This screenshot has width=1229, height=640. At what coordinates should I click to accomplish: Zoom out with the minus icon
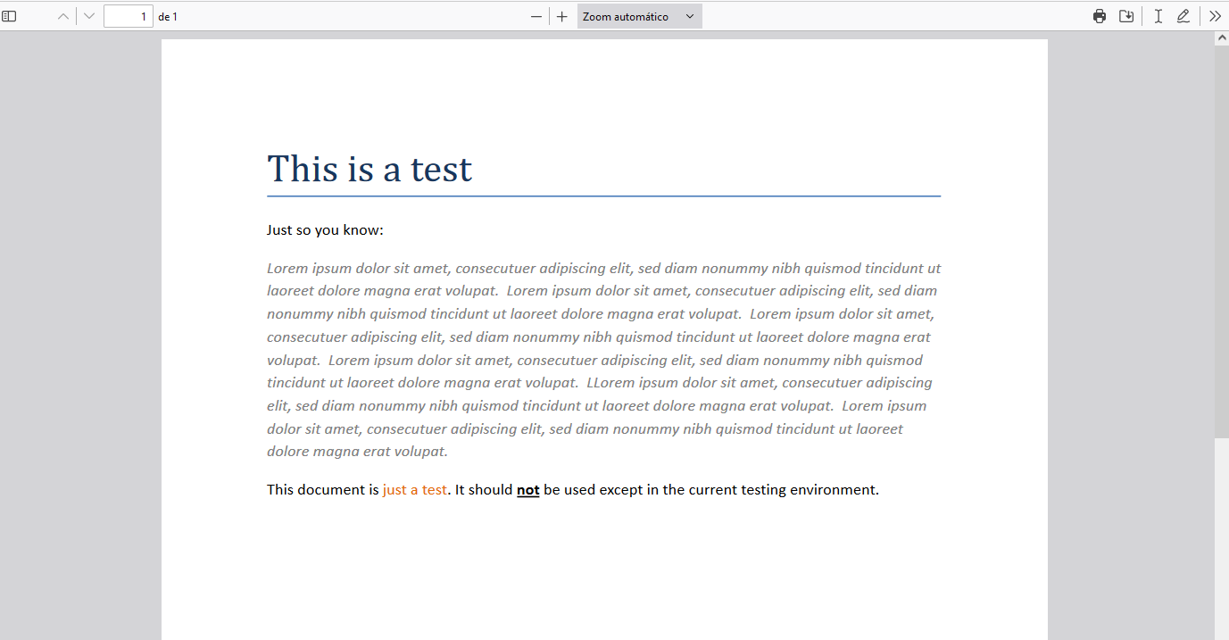(x=536, y=16)
